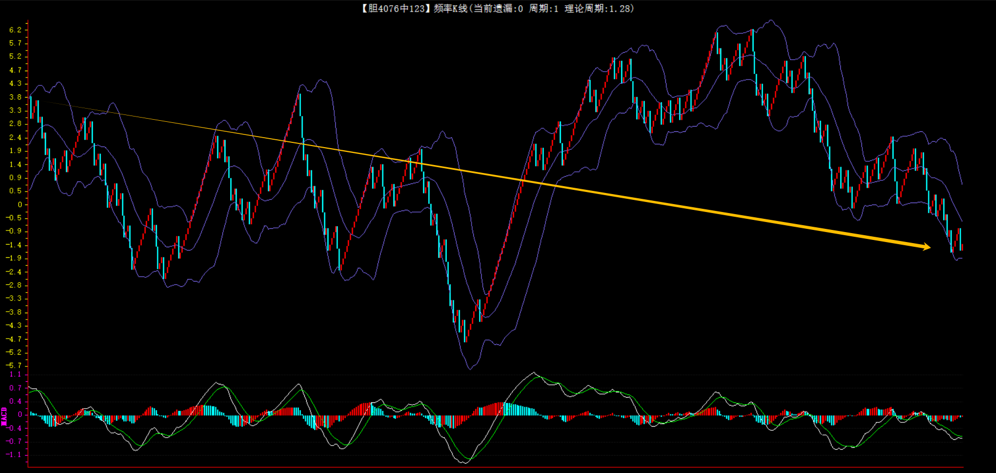This screenshot has height=473, width=996.
Task: Click the -0.7 label on MACD axis
Action: [14, 441]
